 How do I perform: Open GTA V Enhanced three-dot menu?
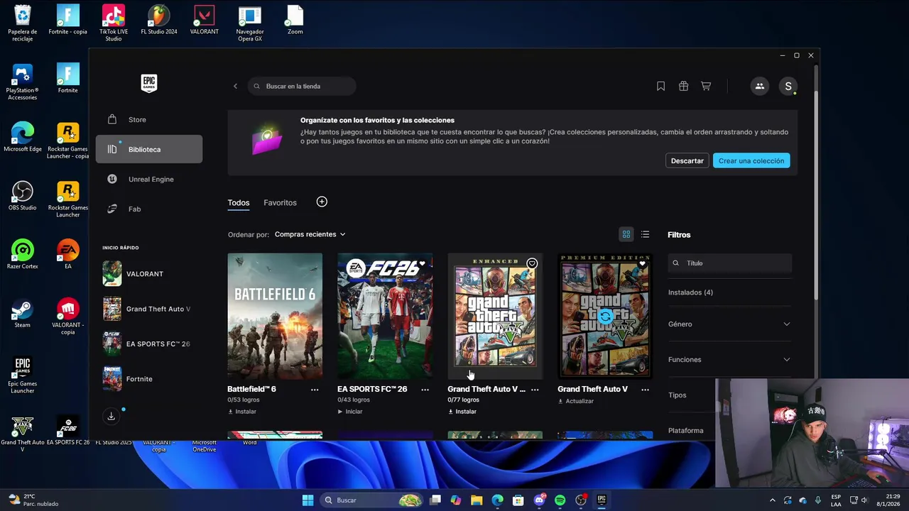[x=535, y=390]
